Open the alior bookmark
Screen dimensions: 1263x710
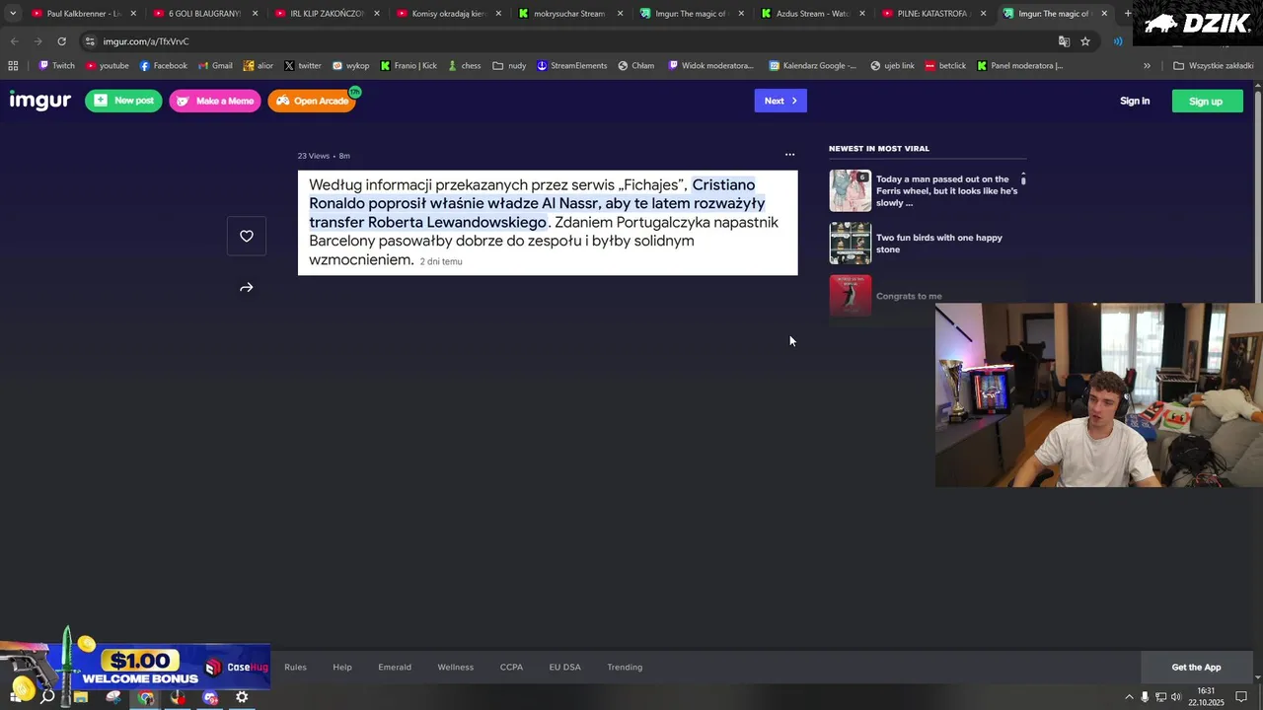pyautogui.click(x=258, y=66)
